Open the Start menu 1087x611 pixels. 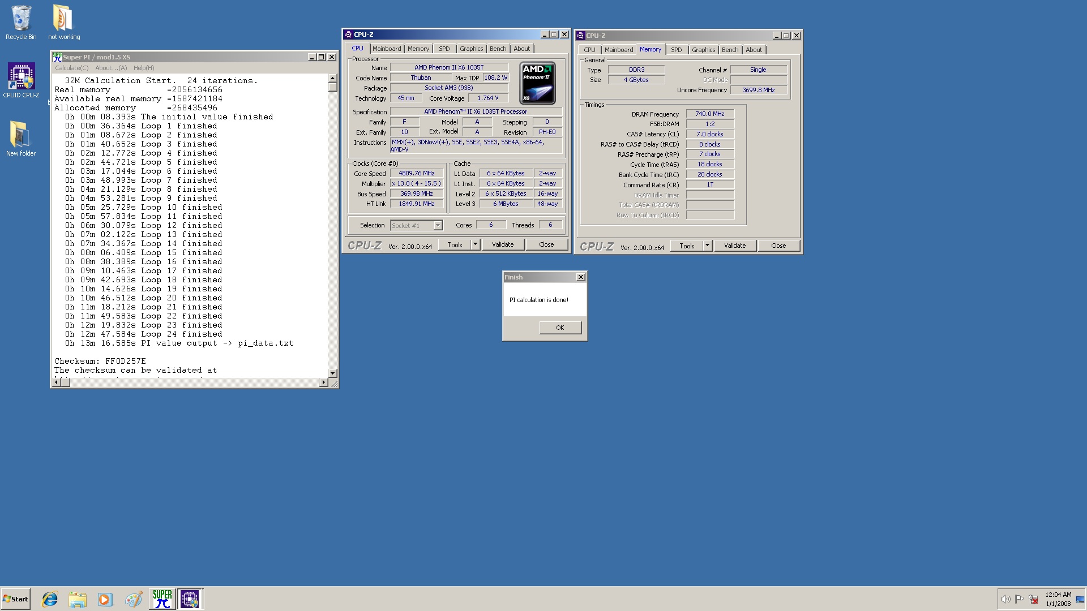point(15,599)
